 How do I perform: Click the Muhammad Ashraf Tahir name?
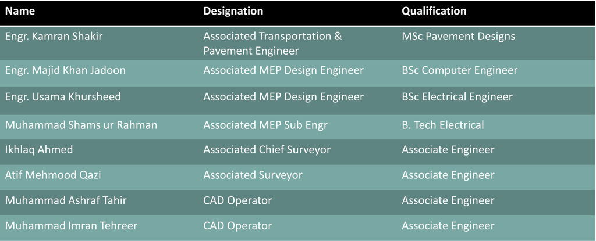tap(66, 200)
